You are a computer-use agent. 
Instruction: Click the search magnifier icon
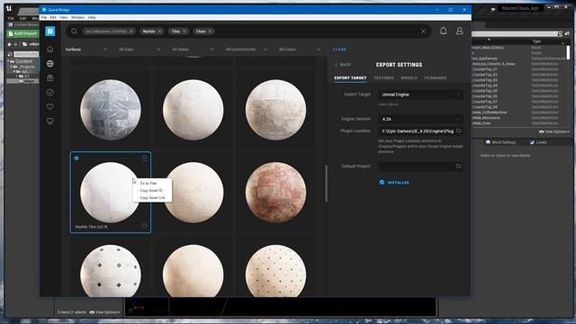[74, 31]
